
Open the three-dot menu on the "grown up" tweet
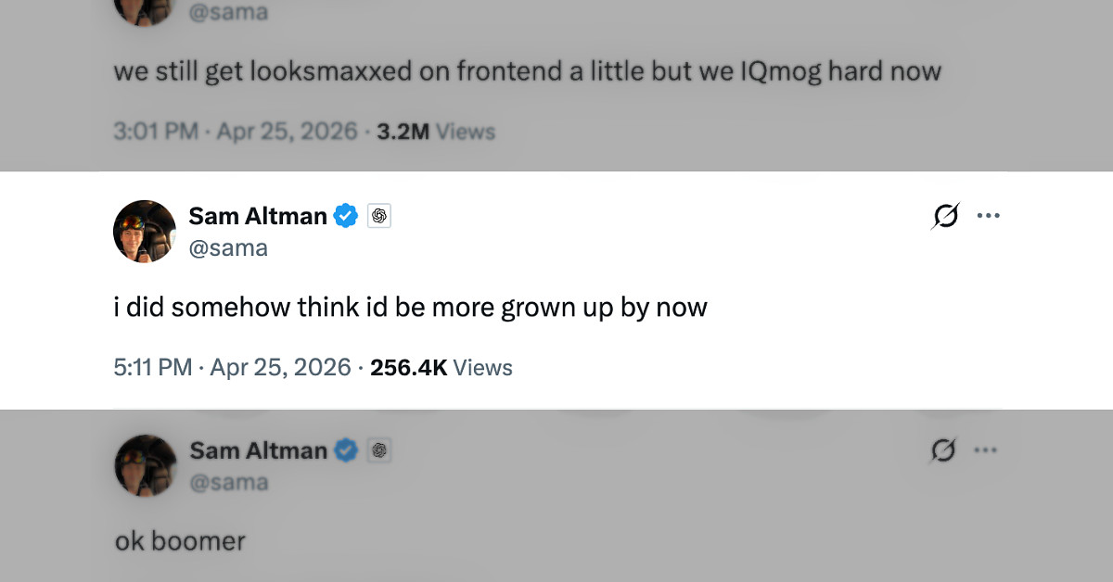pos(988,217)
